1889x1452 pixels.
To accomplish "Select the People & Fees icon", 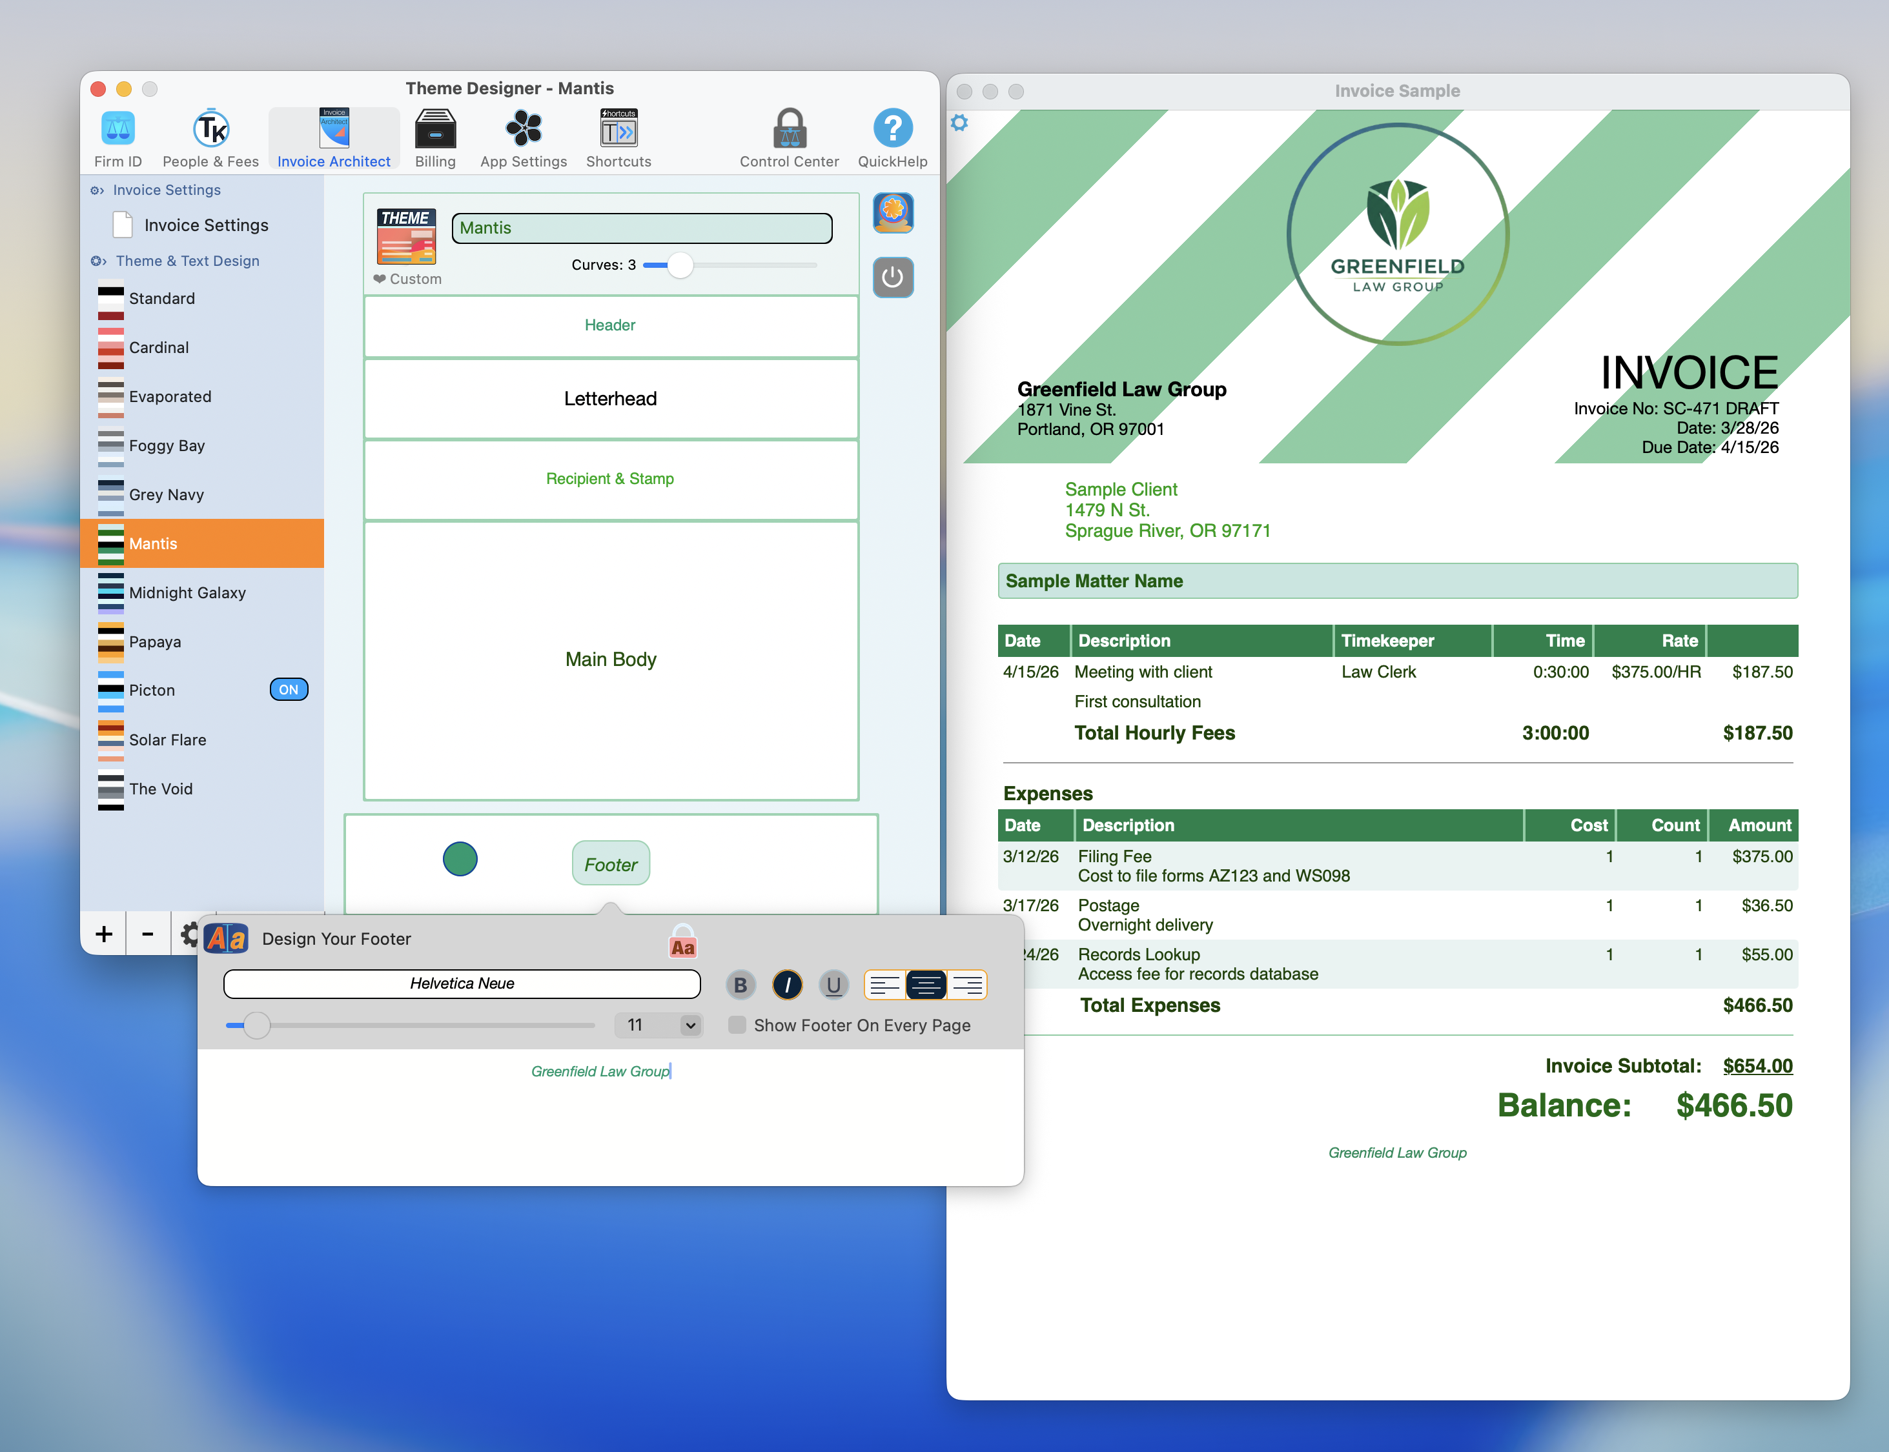I will click(211, 137).
